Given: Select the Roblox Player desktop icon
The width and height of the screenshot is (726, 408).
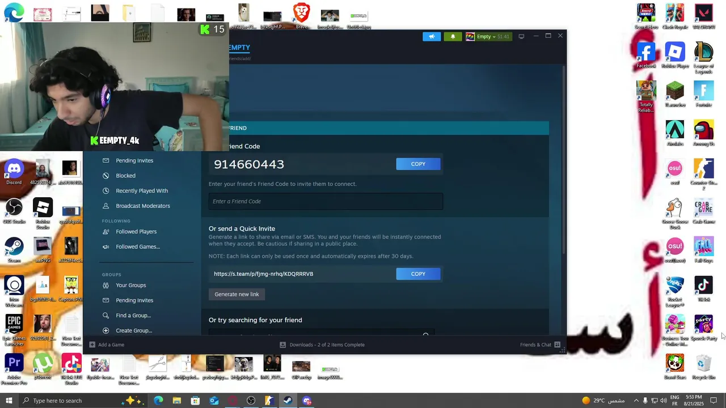Looking at the screenshot, I should (x=675, y=56).
